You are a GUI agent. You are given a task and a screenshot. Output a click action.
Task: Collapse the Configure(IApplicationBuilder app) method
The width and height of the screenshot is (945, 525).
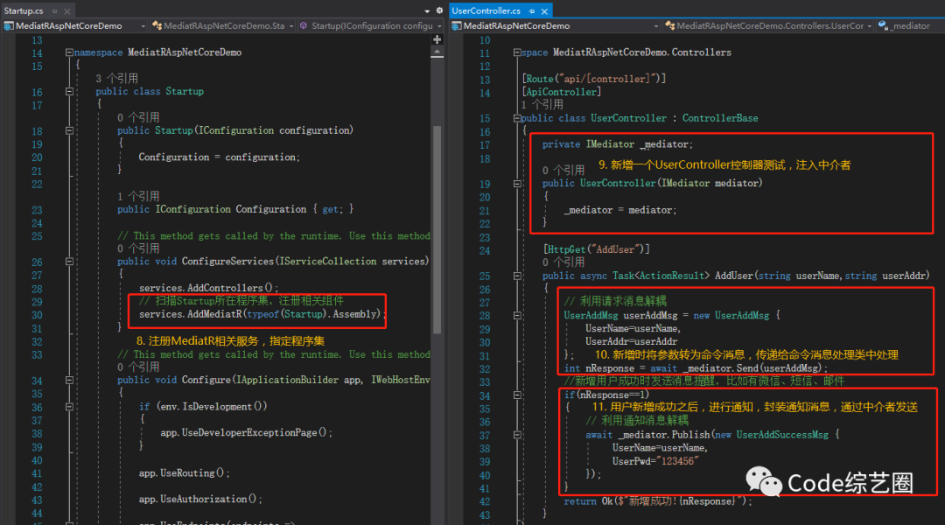click(x=69, y=381)
